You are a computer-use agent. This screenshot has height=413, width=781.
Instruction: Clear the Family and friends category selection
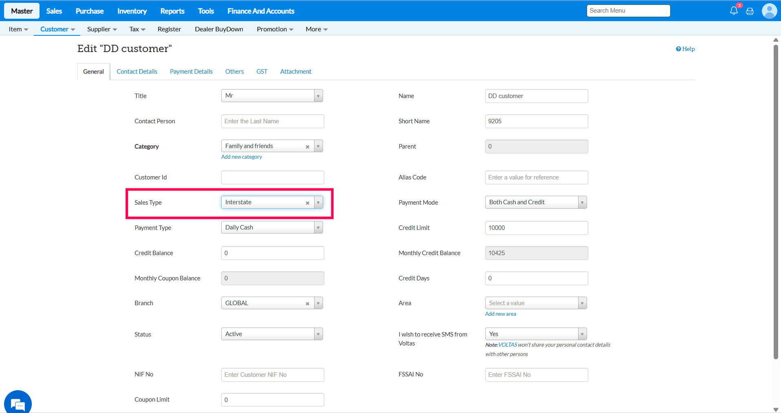[308, 146]
